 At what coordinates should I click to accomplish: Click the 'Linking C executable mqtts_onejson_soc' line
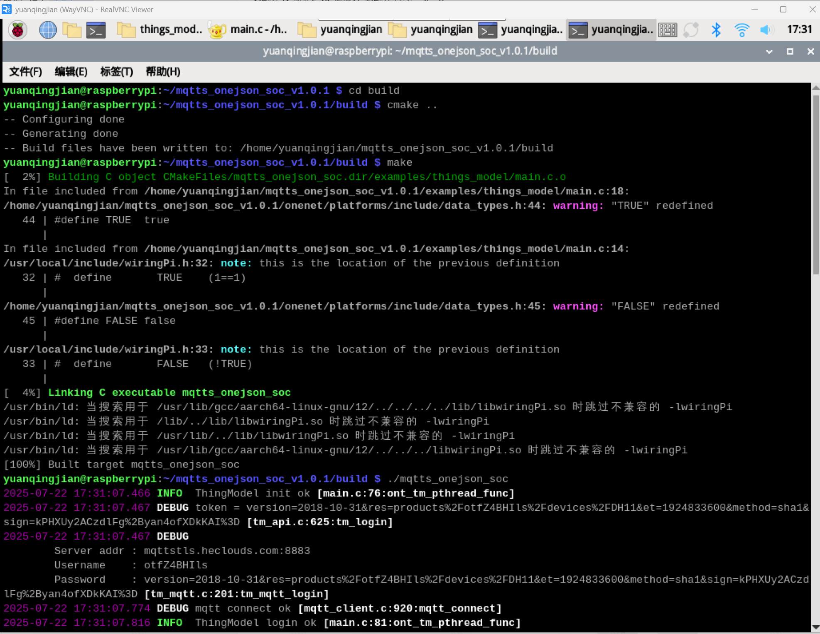pos(169,392)
